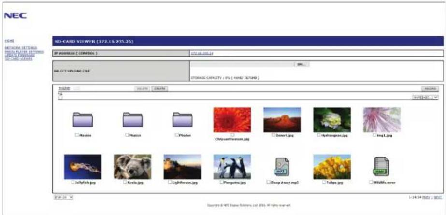Image resolution: width=446 pixels, height=215 pixels.
Task: Open MEDIA PLAYER SETTINGS in the sidebar
Action: pos(24,52)
